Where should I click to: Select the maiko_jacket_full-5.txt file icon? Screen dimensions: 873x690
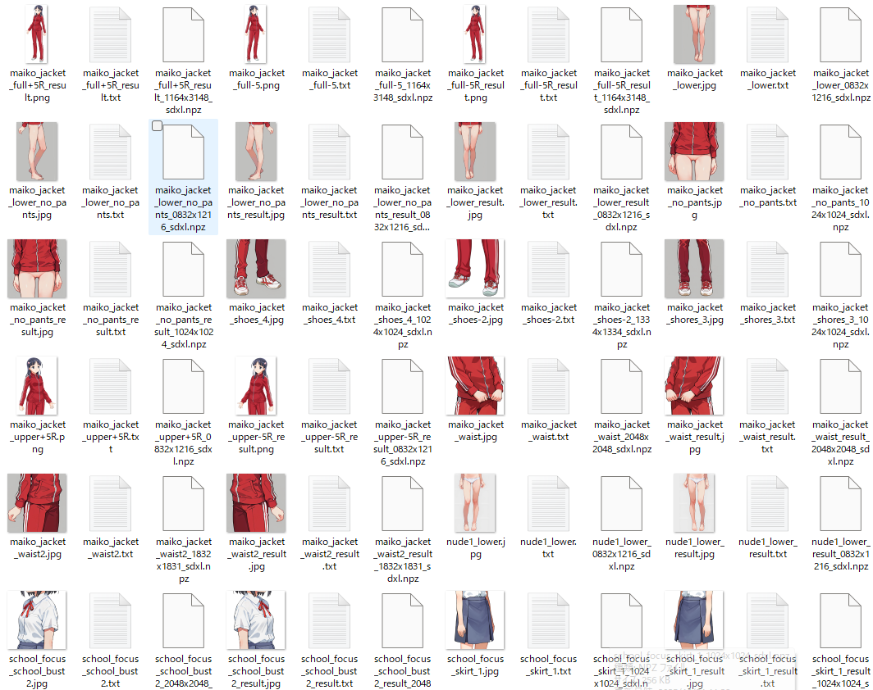(329, 34)
